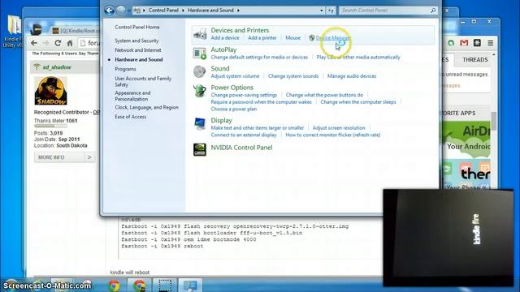Open Ease of Access in the sidebar
Screen dimensions: 520x292
pyautogui.click(x=130, y=117)
